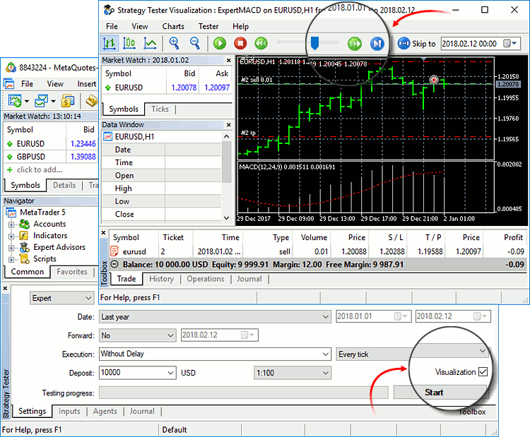
Task: Click new chart toolbar icon in main window
Action: [15, 101]
